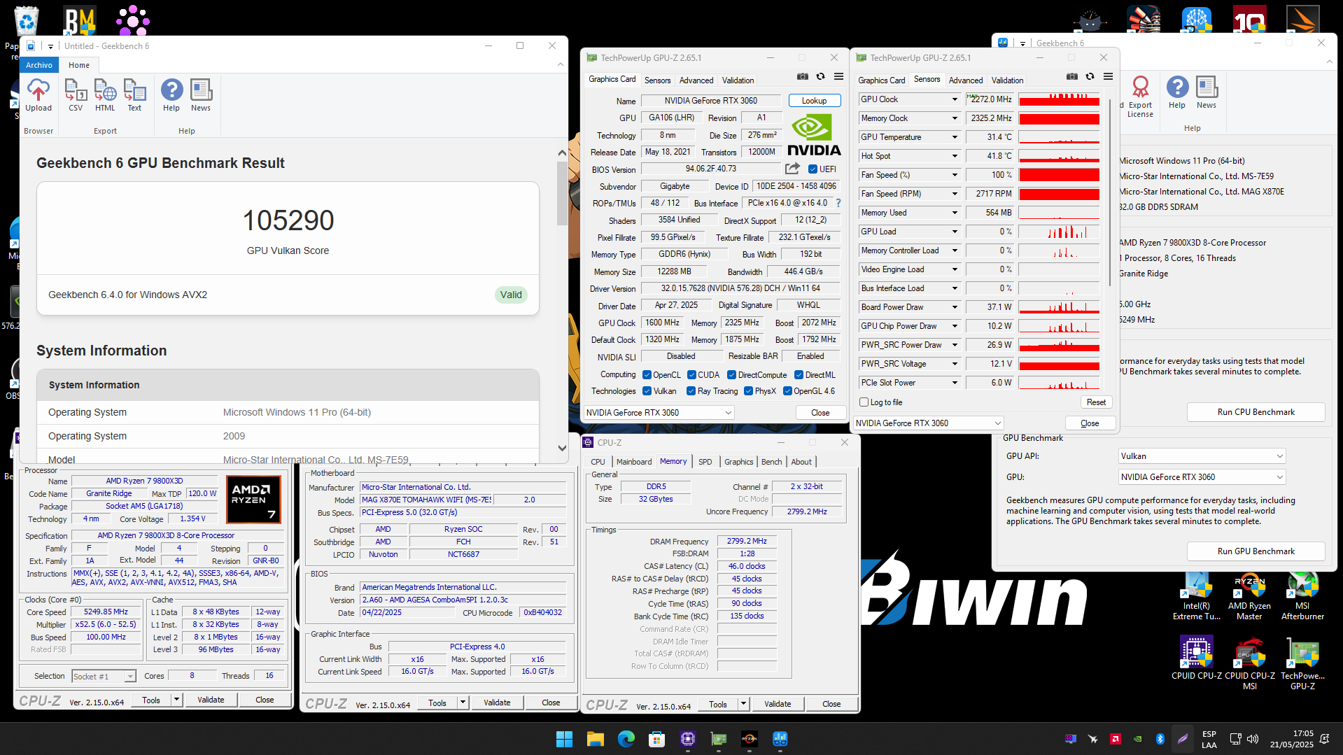Screen dimensions: 1343x755
Task: Click the Geekbench result scroll down arrow
Action: tap(562, 448)
